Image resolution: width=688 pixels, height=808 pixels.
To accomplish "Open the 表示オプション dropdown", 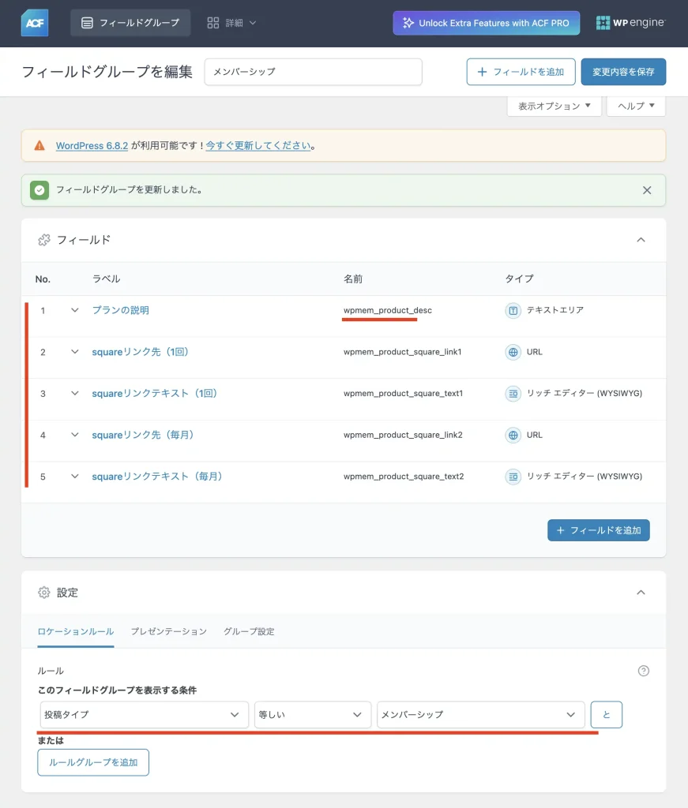I will click(x=554, y=107).
